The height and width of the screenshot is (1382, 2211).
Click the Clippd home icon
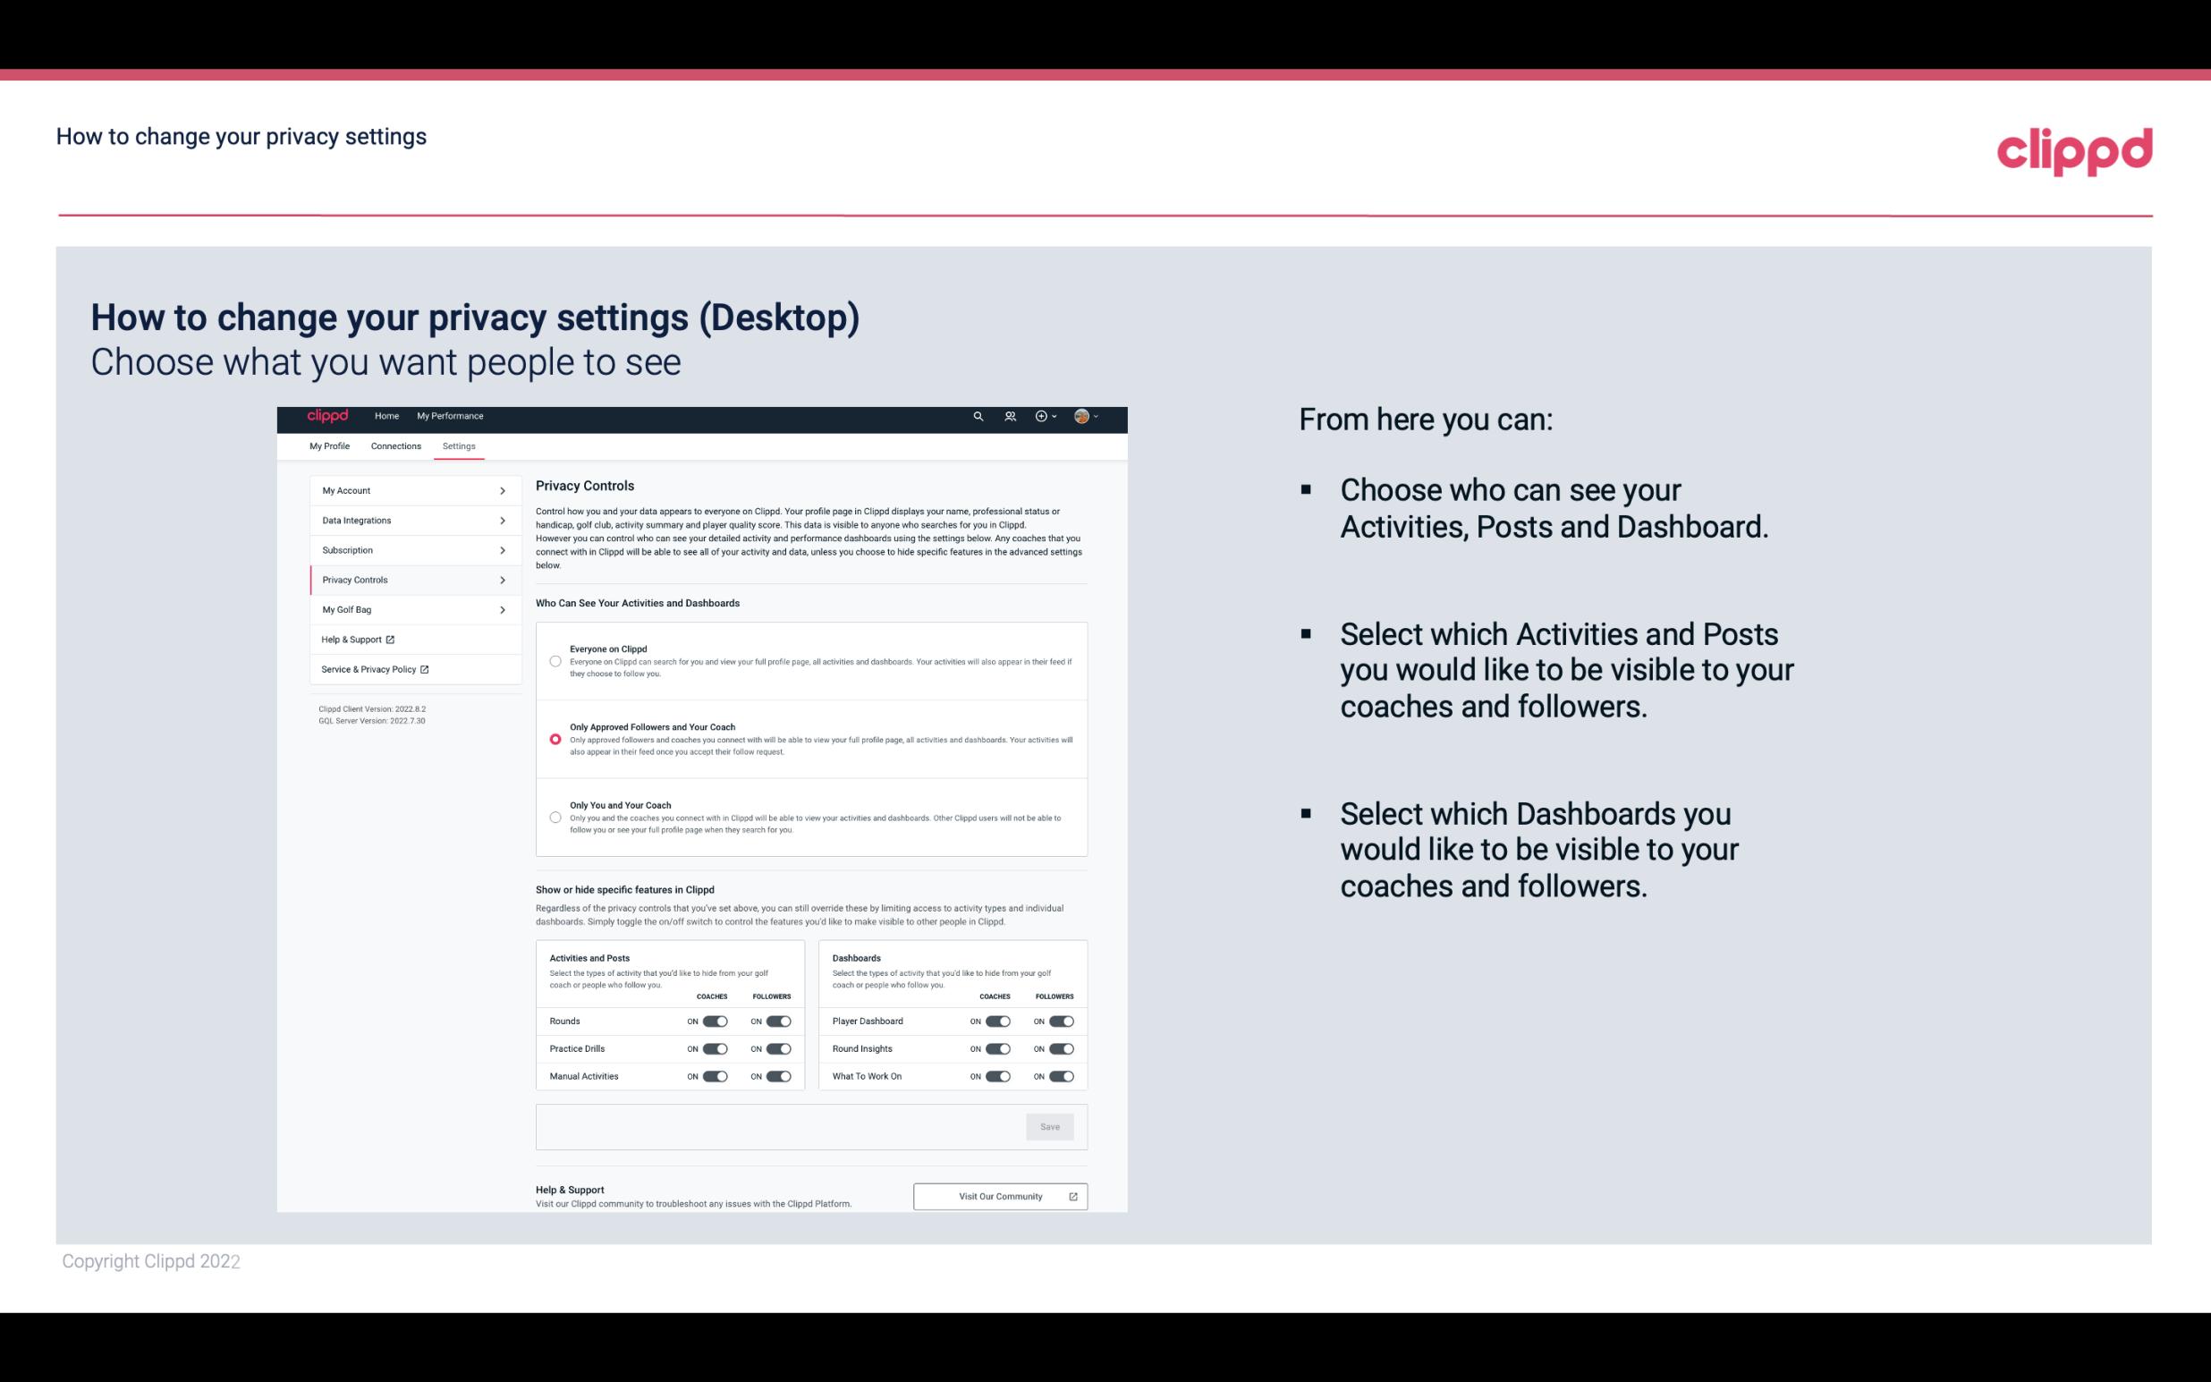[x=326, y=416]
